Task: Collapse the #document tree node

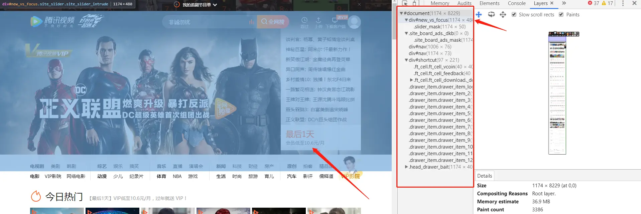Action: (x=401, y=13)
